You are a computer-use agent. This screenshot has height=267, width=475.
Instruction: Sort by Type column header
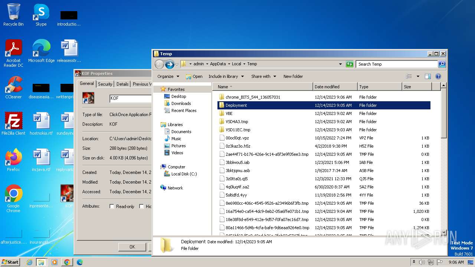(380, 87)
